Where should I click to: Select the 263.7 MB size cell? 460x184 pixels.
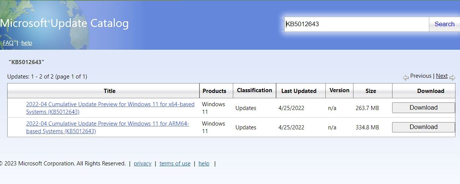(367, 108)
